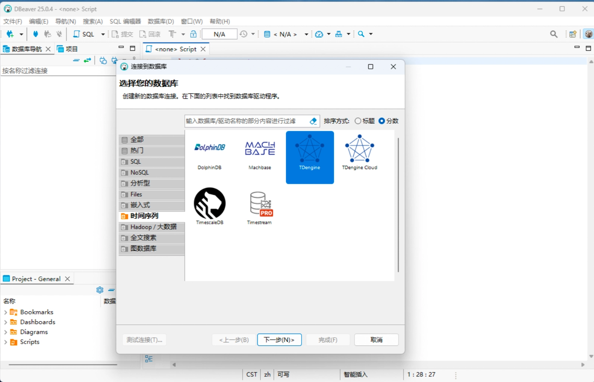Image resolution: width=594 pixels, height=382 pixels.
Task: Click the 下一步(N) button
Action: [x=279, y=340]
